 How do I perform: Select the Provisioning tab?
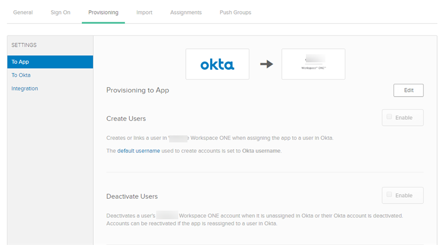[x=103, y=12]
